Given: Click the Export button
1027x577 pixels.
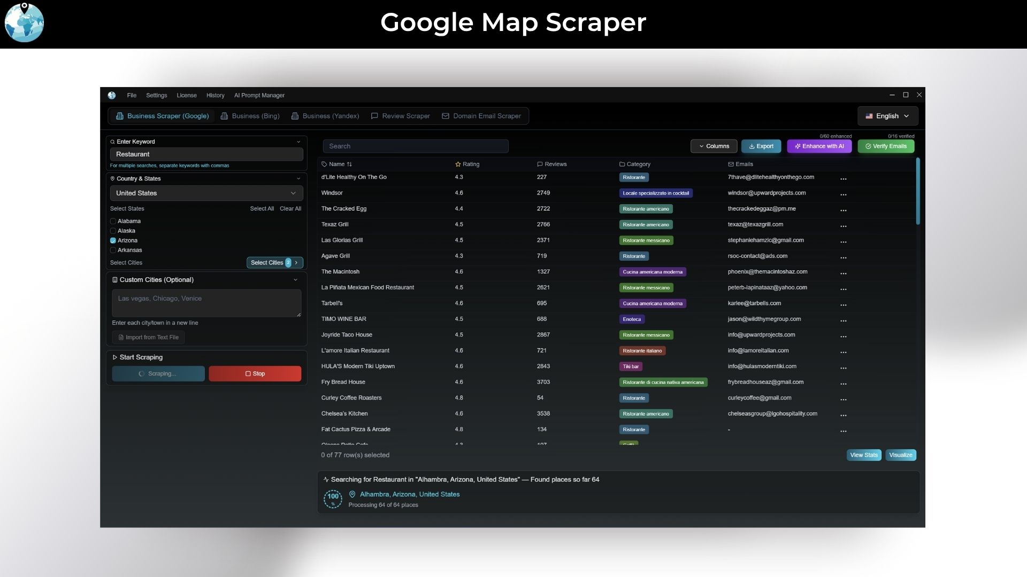Looking at the screenshot, I should pyautogui.click(x=761, y=146).
